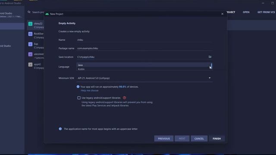The image size is (276, 155).
Task: Click the NEXT button
Action: click(182, 139)
